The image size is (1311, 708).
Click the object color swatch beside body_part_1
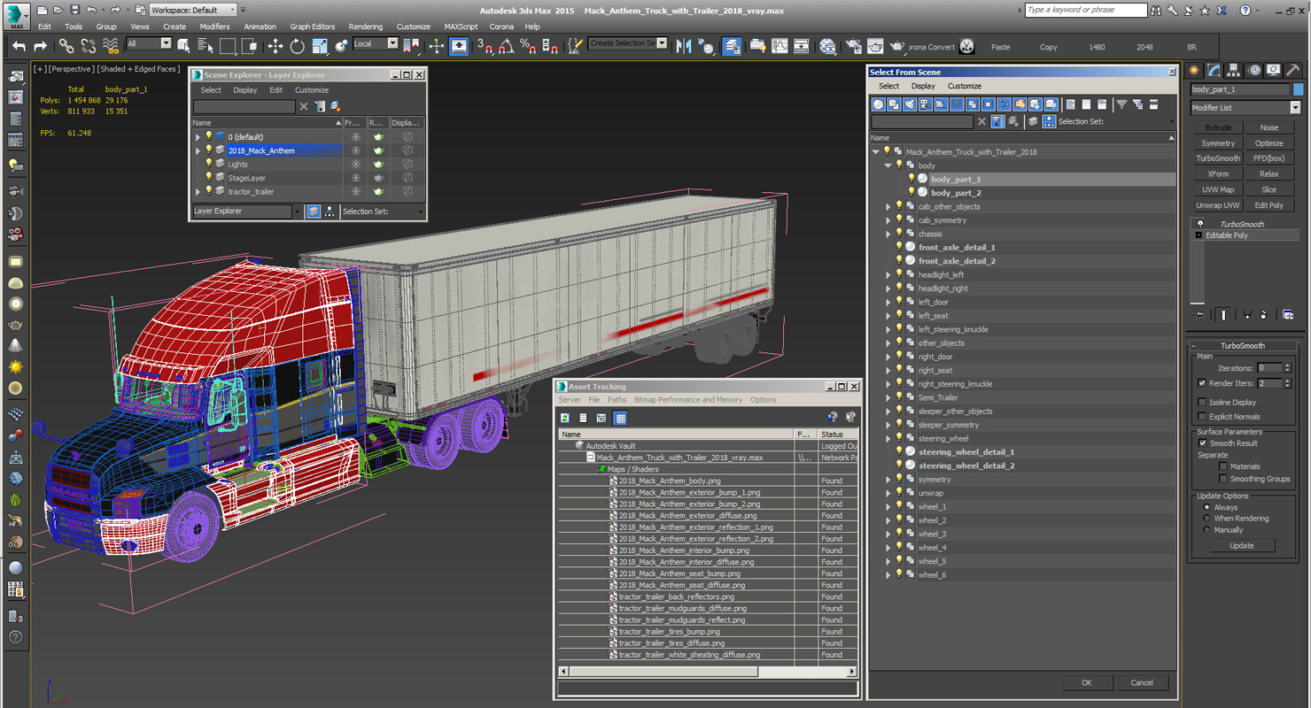point(1299,89)
